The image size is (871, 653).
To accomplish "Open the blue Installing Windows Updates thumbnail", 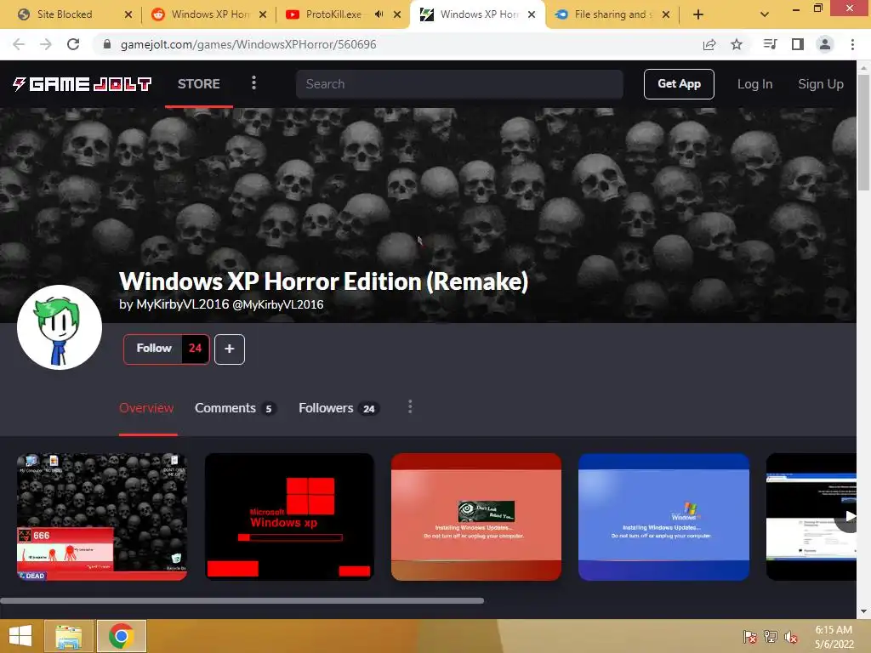I will click(663, 517).
